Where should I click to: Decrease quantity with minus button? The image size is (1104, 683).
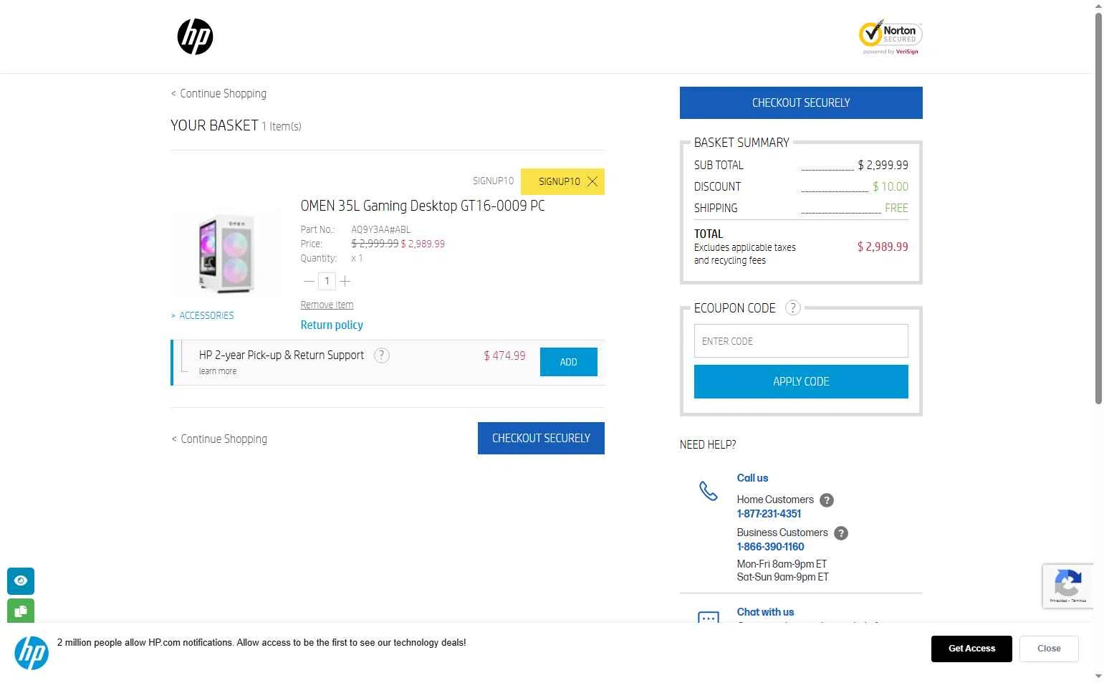click(x=309, y=281)
